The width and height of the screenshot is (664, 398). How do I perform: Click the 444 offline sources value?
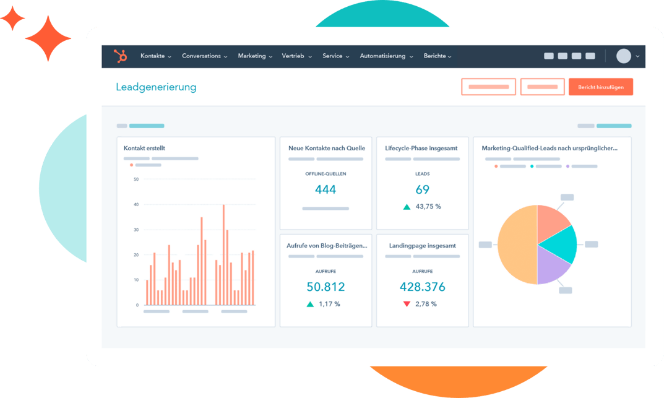point(326,189)
